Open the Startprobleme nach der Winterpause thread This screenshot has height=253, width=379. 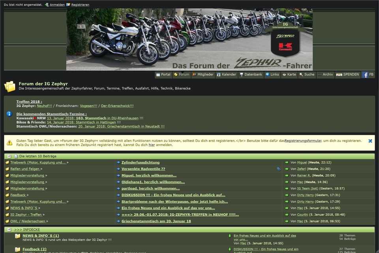pos(174,202)
